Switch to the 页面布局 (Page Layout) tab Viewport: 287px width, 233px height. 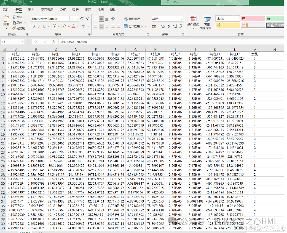pyautogui.click(x=47, y=10)
